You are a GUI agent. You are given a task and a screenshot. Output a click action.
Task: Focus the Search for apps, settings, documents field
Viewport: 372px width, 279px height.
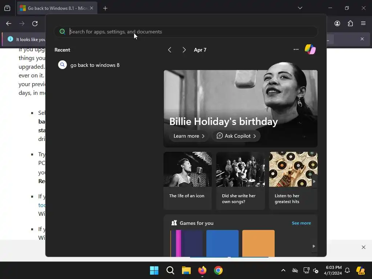[x=186, y=32]
